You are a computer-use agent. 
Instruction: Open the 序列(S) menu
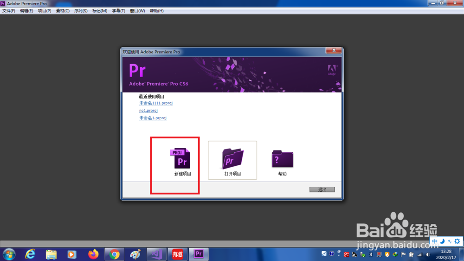[80, 11]
